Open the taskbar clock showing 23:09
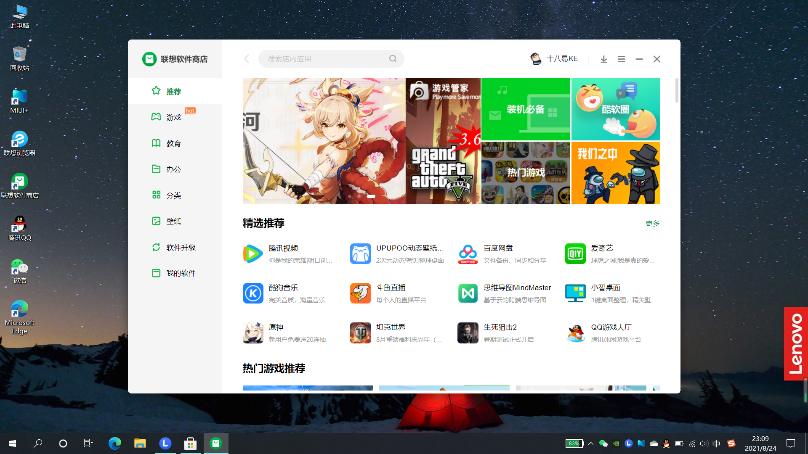This screenshot has height=454, width=808. pyautogui.click(x=760, y=443)
